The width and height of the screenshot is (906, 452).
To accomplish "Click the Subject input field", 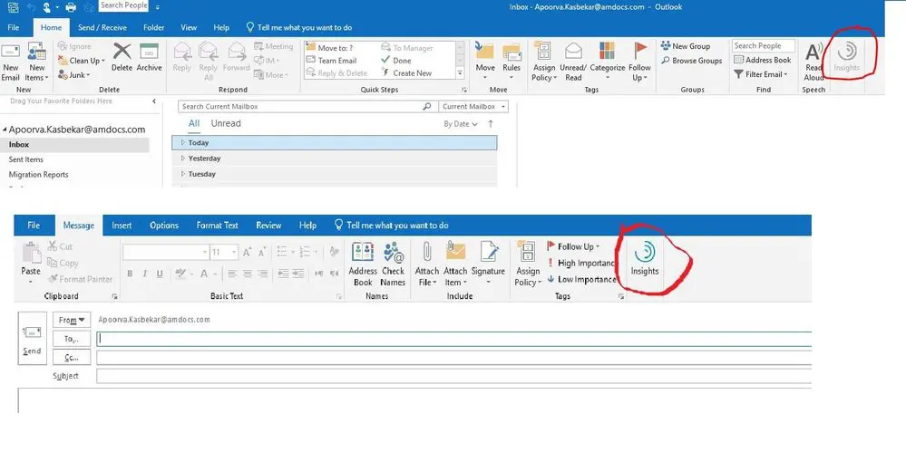I will 453,377.
